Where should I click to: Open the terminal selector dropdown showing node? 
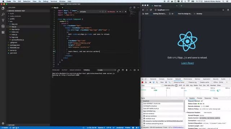(x=106, y=70)
